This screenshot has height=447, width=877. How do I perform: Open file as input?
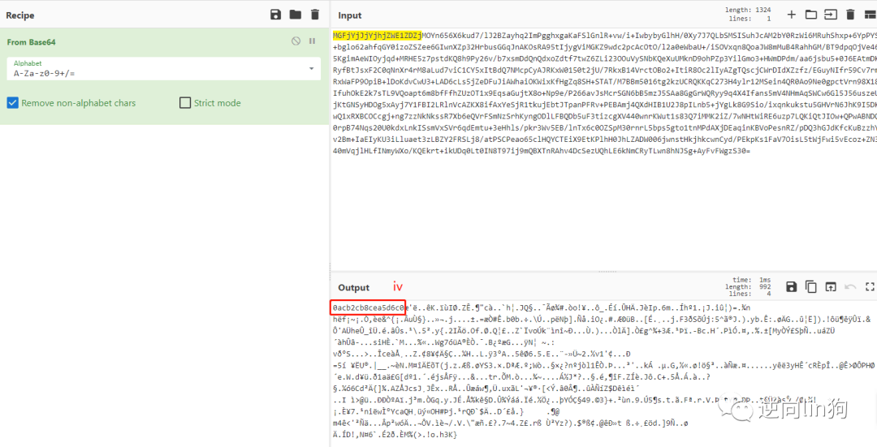coord(832,15)
